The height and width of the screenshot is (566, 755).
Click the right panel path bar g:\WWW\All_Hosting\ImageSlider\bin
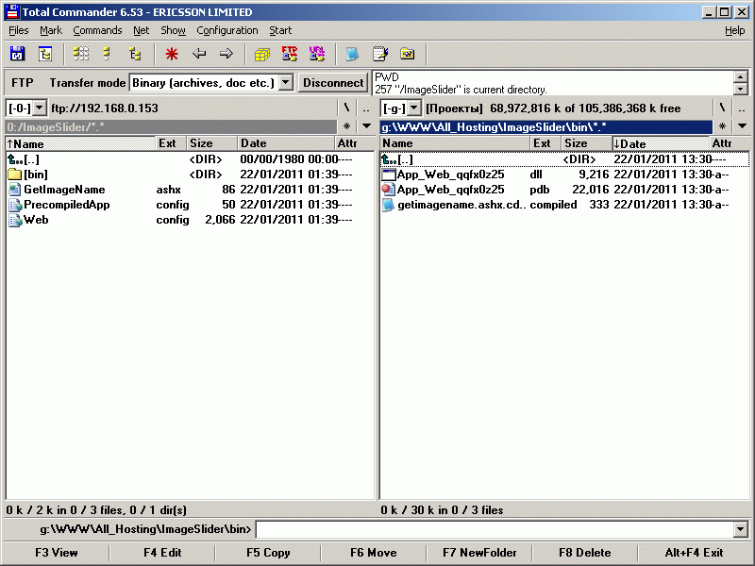coord(546,127)
